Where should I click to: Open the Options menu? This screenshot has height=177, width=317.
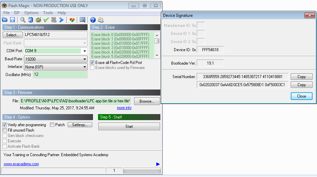(31, 13)
